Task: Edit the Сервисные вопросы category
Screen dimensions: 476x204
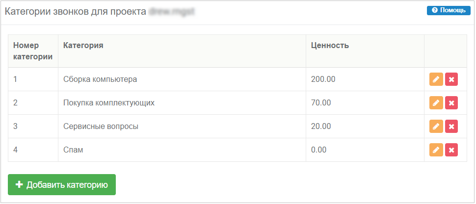Action: tap(436, 127)
